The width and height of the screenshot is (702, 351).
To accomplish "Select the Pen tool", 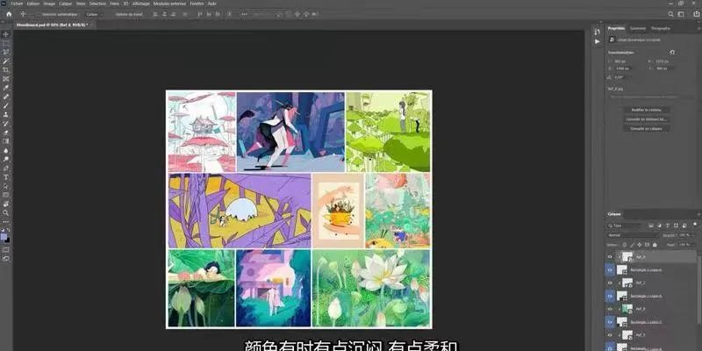I will click(x=6, y=168).
